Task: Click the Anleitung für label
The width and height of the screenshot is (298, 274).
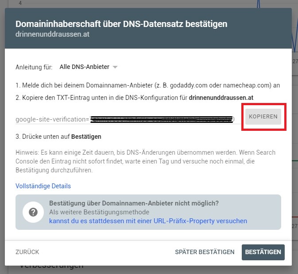Action: (34, 67)
